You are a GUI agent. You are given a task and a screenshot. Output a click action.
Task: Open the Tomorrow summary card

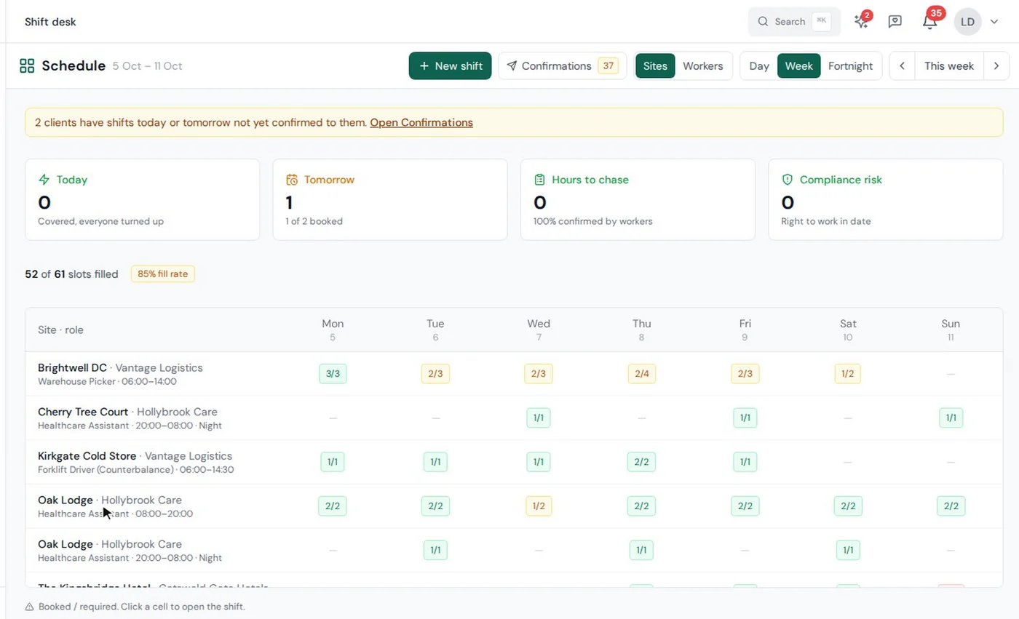coord(390,200)
